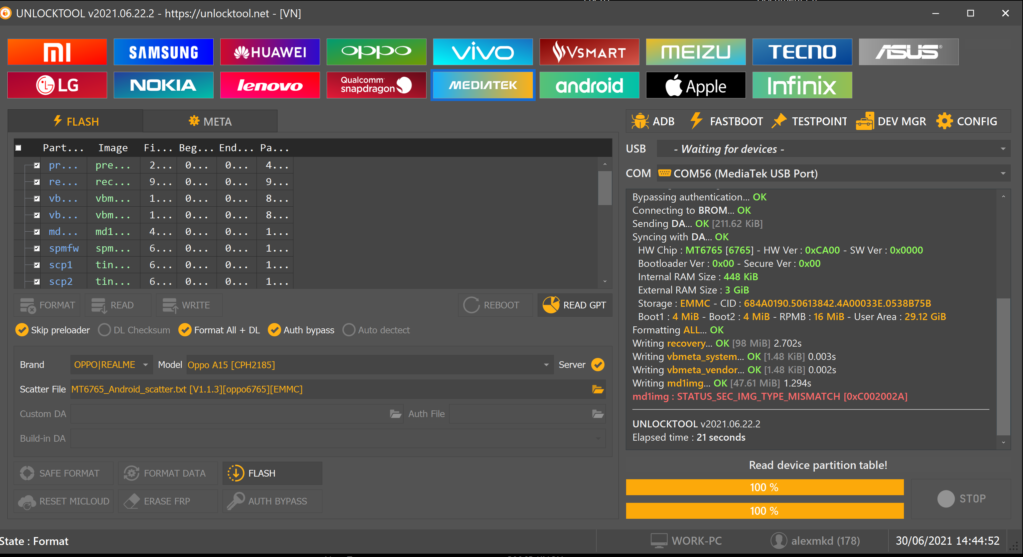Screen dimensions: 1023x557
Task: Click the log panel scrollbar thumb
Action: (x=1003, y=367)
